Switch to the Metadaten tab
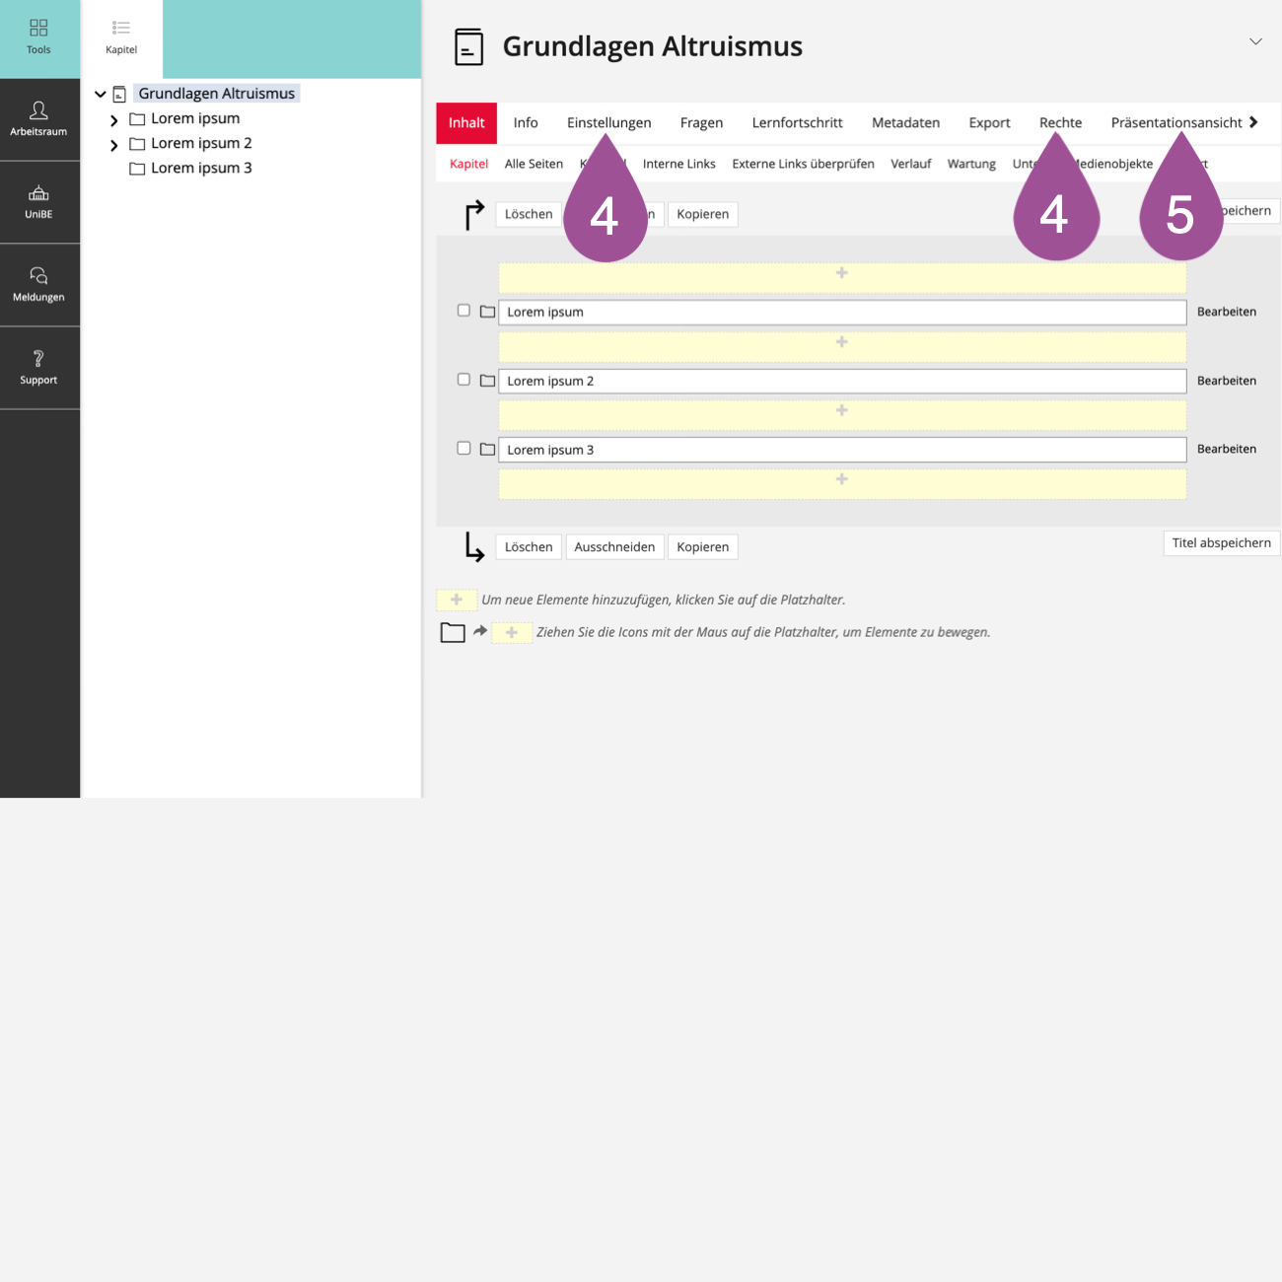 pyautogui.click(x=905, y=123)
